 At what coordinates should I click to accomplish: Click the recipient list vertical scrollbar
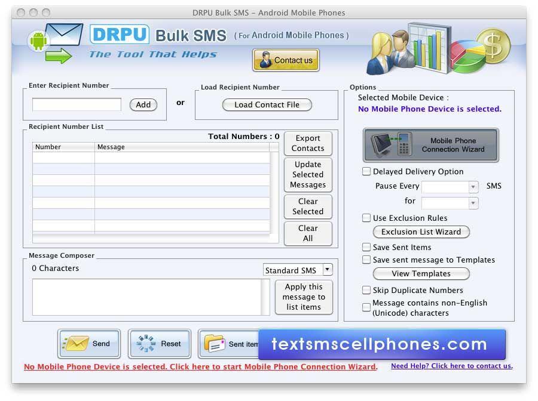click(274, 193)
